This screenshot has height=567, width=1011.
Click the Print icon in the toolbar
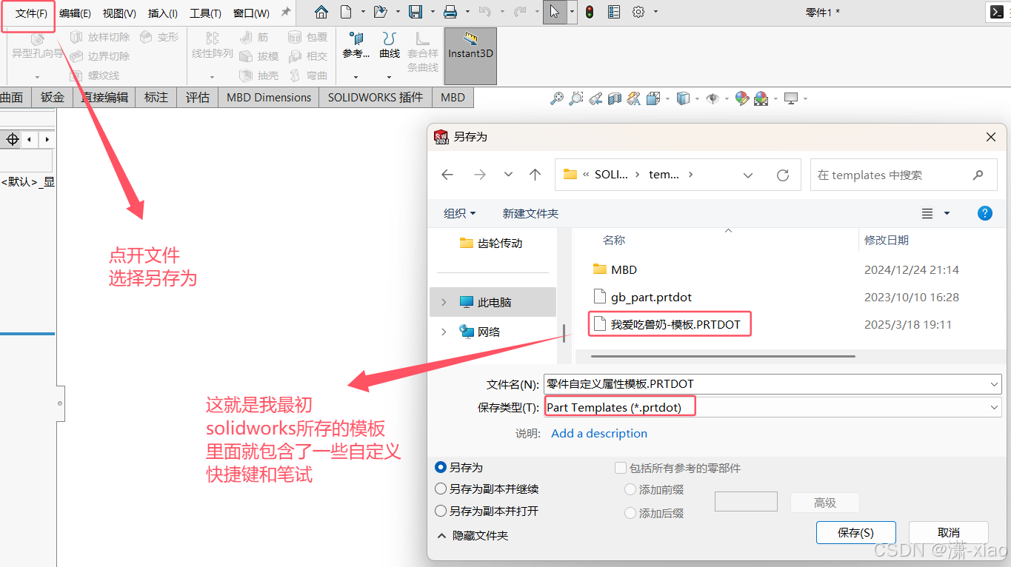450,12
